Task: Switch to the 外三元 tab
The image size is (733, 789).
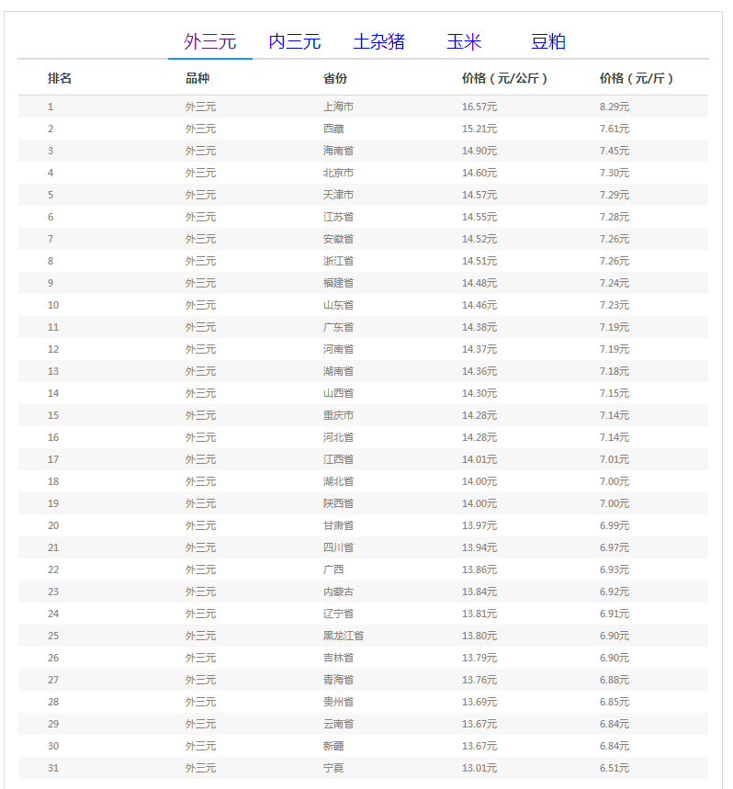Action: (209, 41)
